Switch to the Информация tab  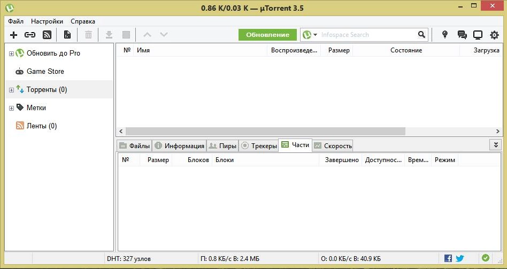point(179,146)
